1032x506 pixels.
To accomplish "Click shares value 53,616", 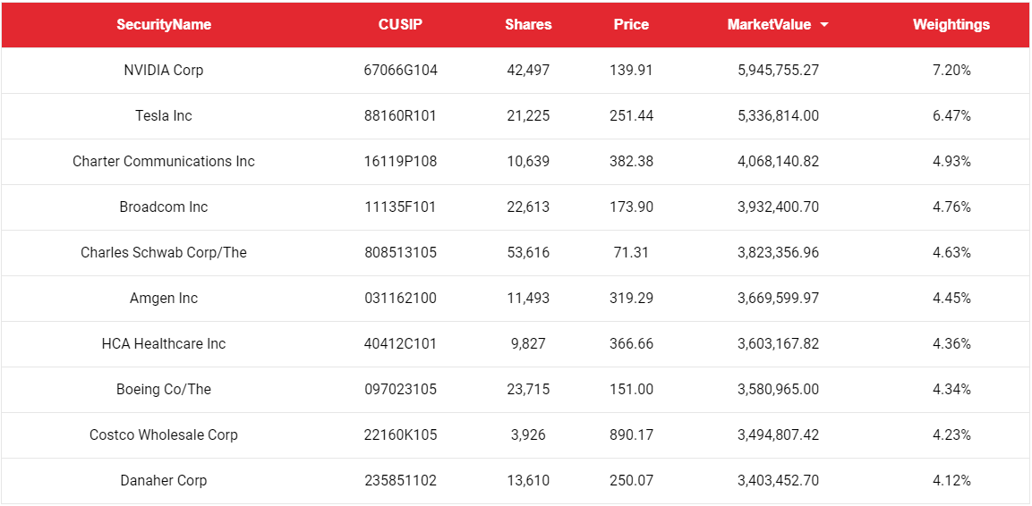I will coord(528,252).
